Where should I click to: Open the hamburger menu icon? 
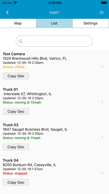(101, 13)
